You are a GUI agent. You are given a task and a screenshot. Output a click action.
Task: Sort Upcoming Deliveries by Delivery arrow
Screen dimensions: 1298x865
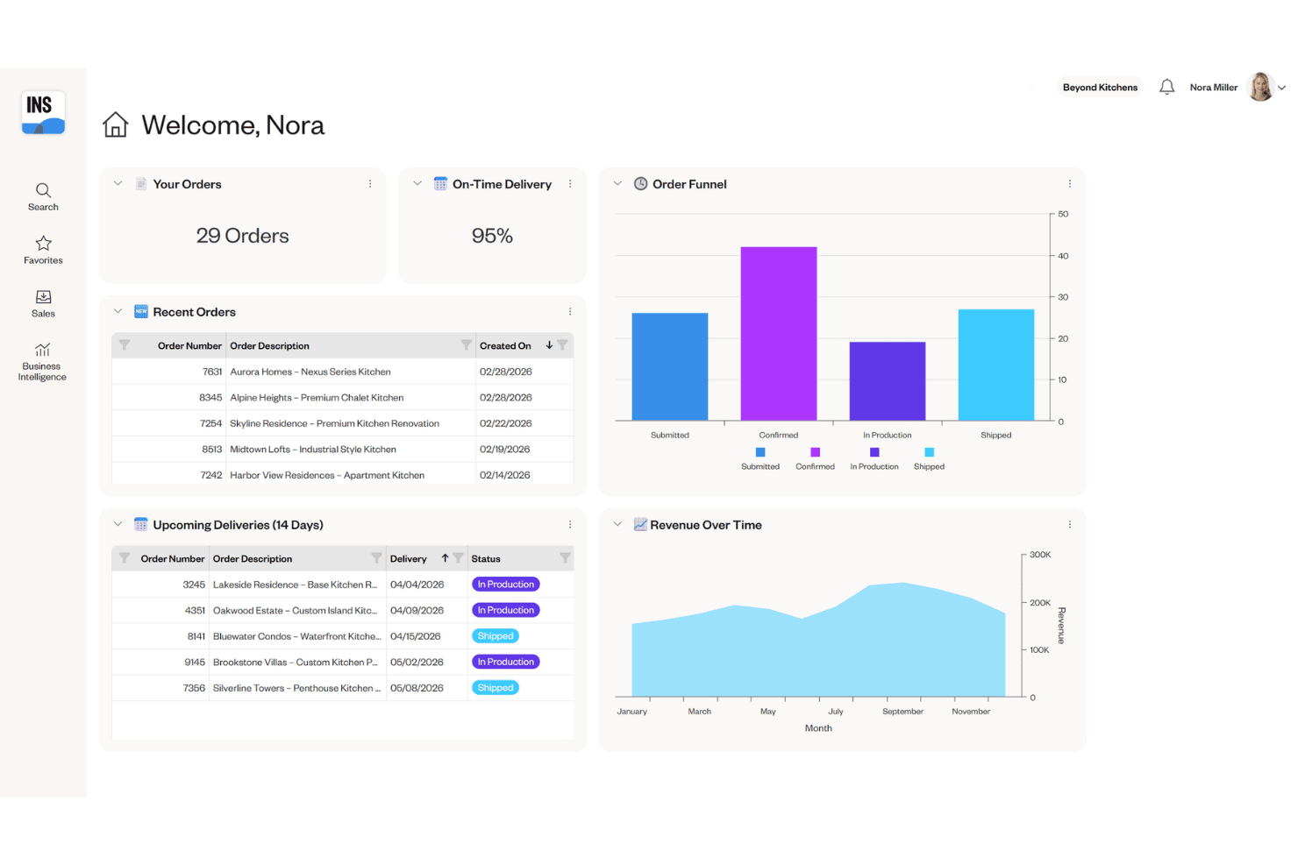tap(445, 558)
